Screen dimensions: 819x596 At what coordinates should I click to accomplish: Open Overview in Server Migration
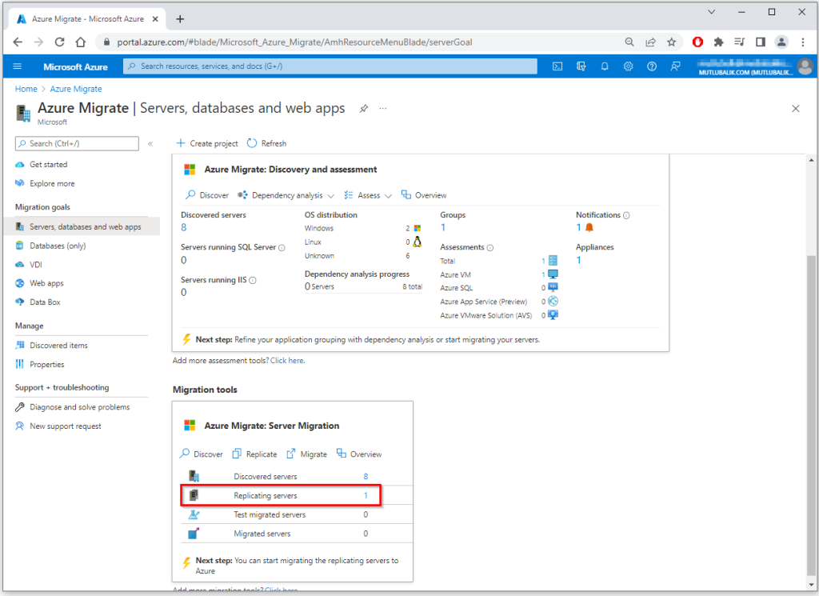359,454
